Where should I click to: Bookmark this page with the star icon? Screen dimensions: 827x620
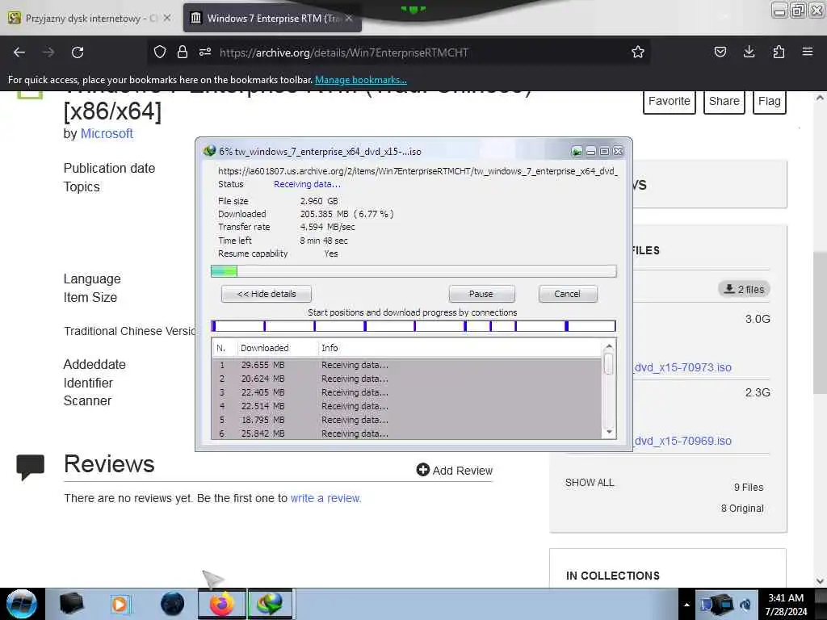coord(638,52)
